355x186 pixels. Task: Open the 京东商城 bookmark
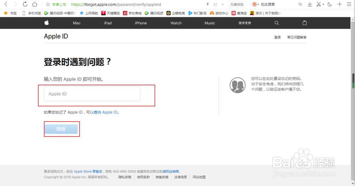pos(132,13)
